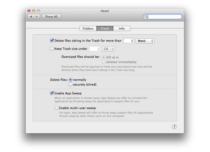
Task: Click the multi-user sweep login description text
Action: (x=106, y=114)
